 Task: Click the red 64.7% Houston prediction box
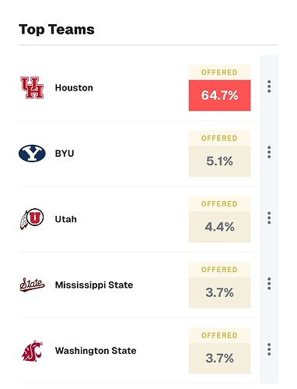(x=219, y=95)
